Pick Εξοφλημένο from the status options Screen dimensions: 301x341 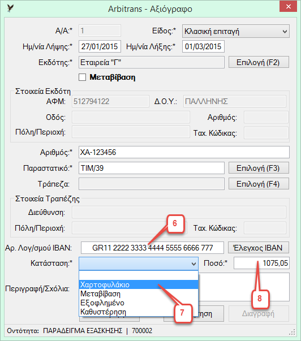click(x=139, y=303)
